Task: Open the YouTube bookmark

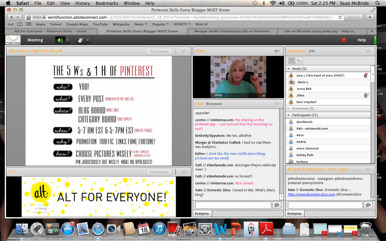Action: pyautogui.click(x=100, y=24)
